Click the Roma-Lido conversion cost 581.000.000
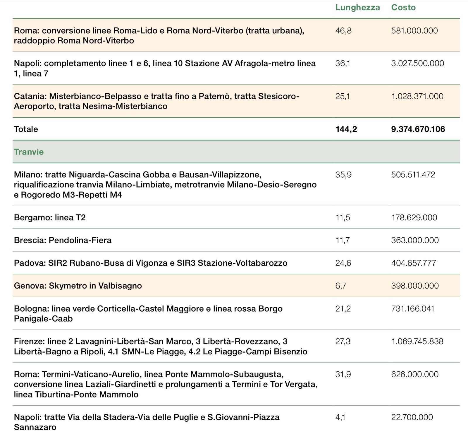Viewport: 468px width, 434px height. 414,30
